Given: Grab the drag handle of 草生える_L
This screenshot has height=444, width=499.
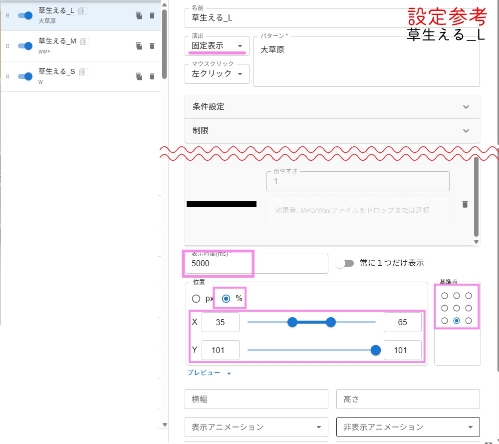Looking at the screenshot, I should click(7, 15).
